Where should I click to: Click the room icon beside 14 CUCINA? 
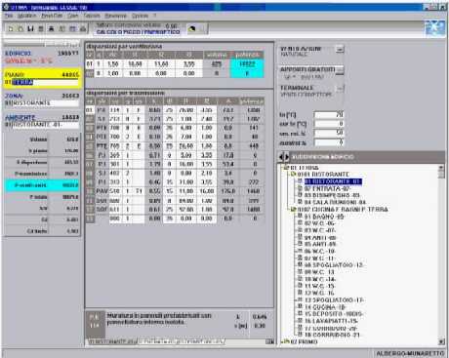tap(300, 307)
